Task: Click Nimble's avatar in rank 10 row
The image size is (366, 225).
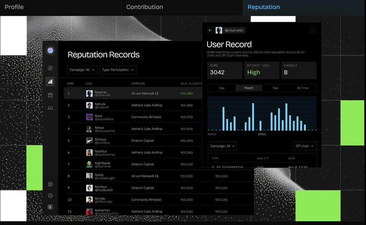Action: [x=89, y=200]
